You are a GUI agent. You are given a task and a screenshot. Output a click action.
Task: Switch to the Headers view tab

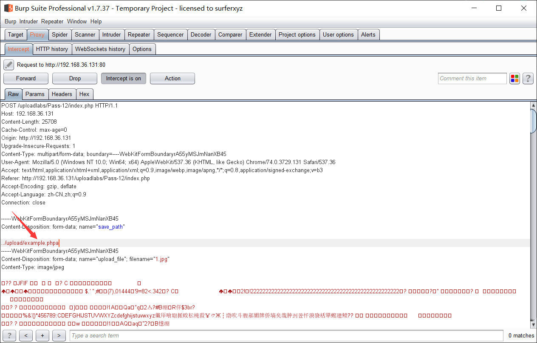(62, 94)
